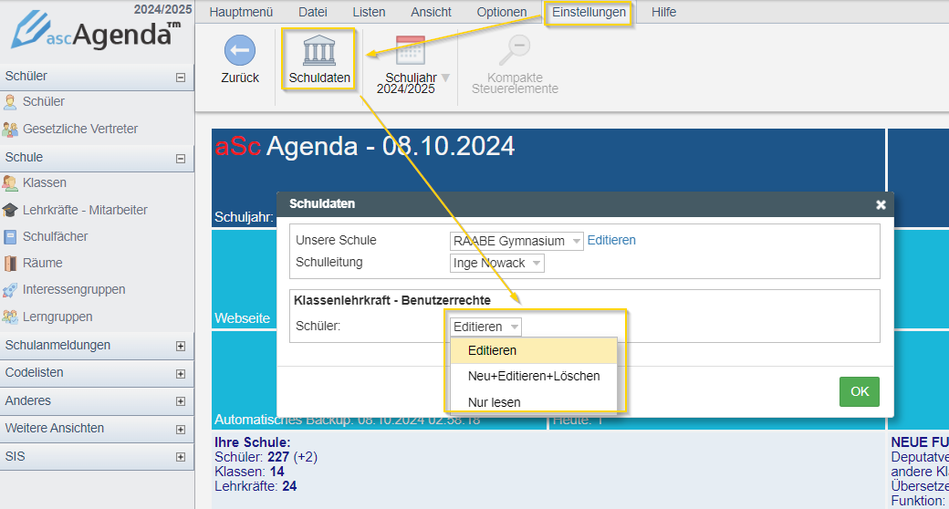Click Gesetzliche Vertreter people icon
This screenshot has width=949, height=509.
10,129
